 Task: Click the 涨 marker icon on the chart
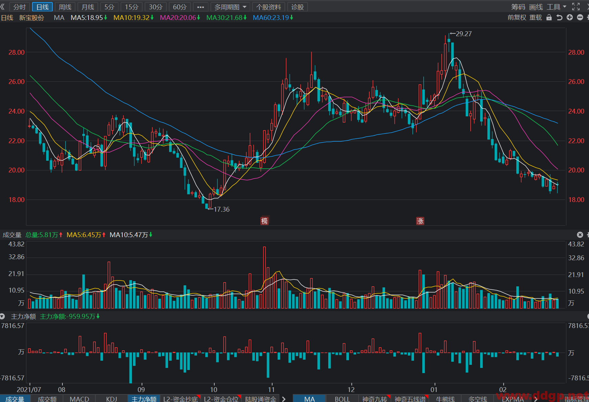[x=420, y=221]
